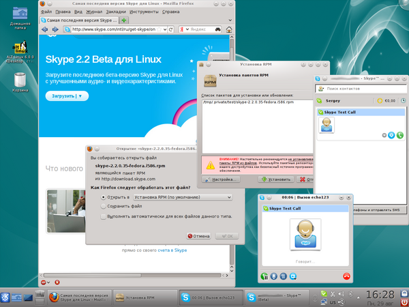
Task: Click the Настройка... button in RPM installer
Action: coord(221,179)
